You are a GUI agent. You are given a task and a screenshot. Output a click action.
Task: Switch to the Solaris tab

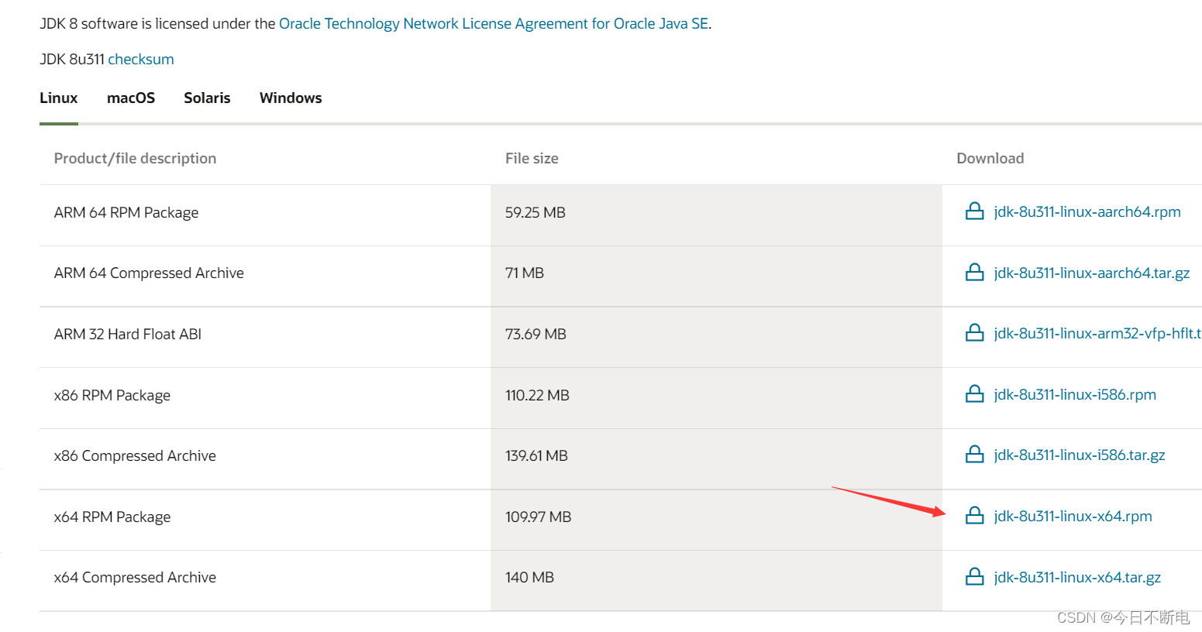(207, 98)
